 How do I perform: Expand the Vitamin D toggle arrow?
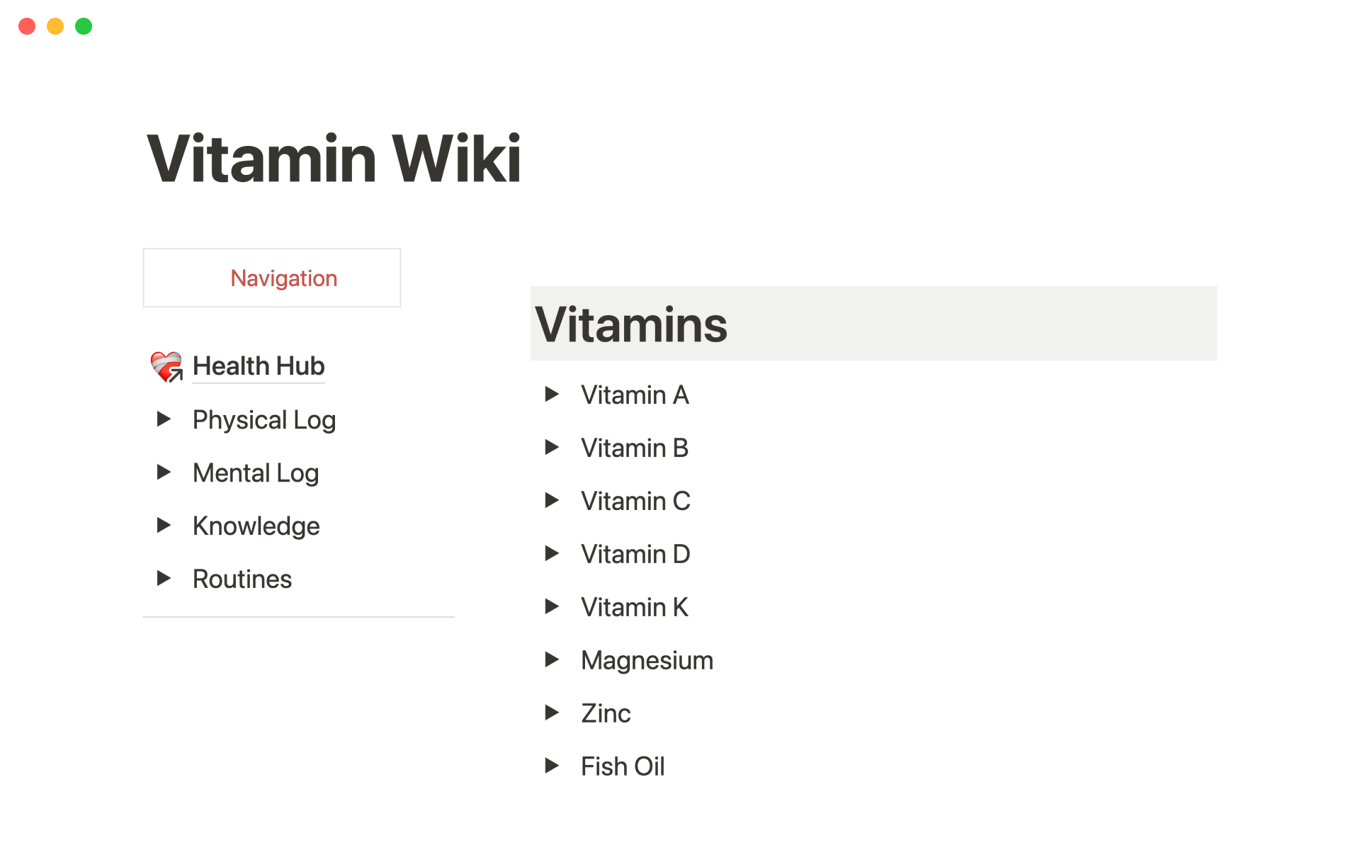click(552, 554)
